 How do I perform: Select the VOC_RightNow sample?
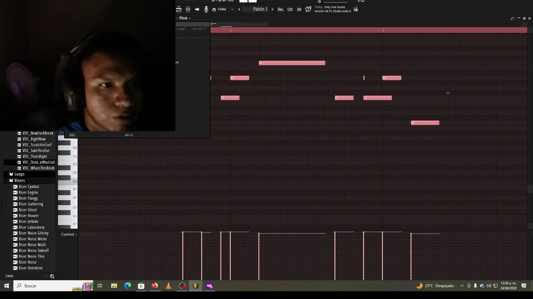[32, 139]
